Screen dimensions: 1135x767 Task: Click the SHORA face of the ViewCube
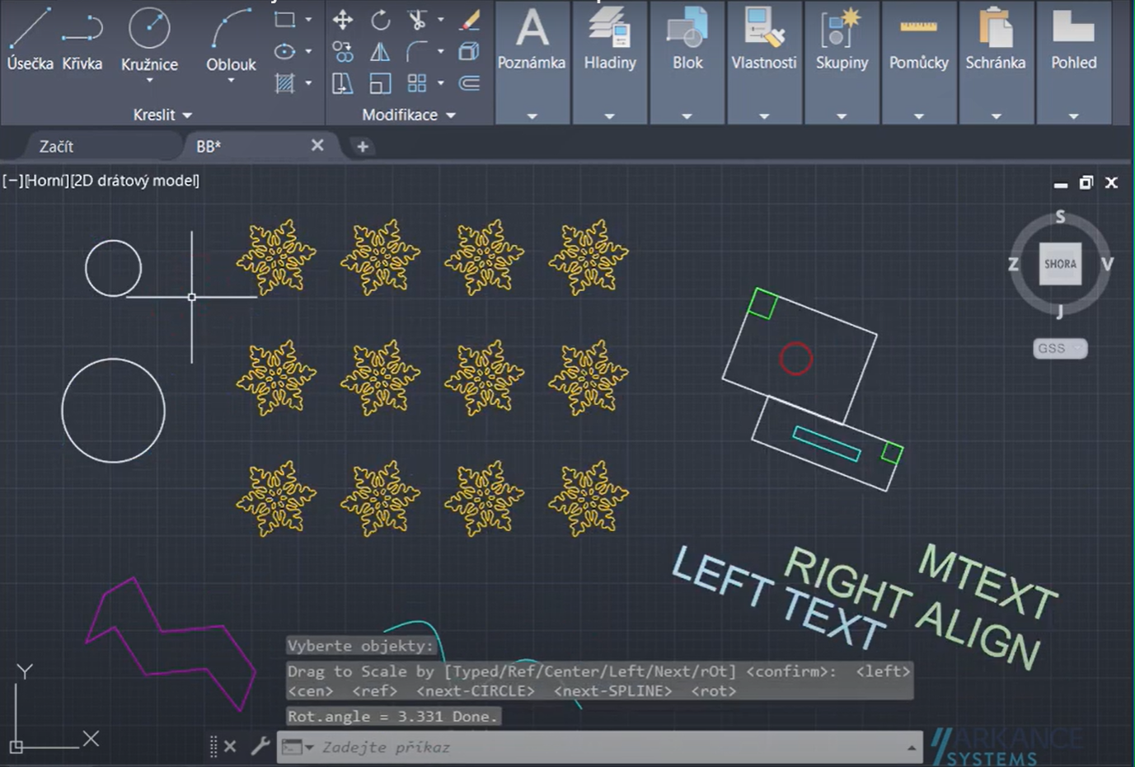(1060, 264)
